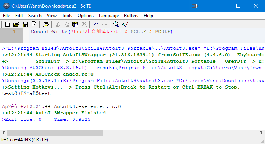
Task: Open a file using folder icon
Action: pos(16,24)
